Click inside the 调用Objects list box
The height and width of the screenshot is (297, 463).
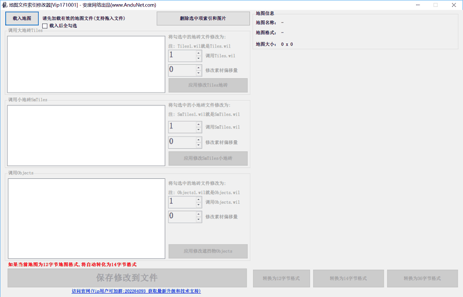click(86, 218)
